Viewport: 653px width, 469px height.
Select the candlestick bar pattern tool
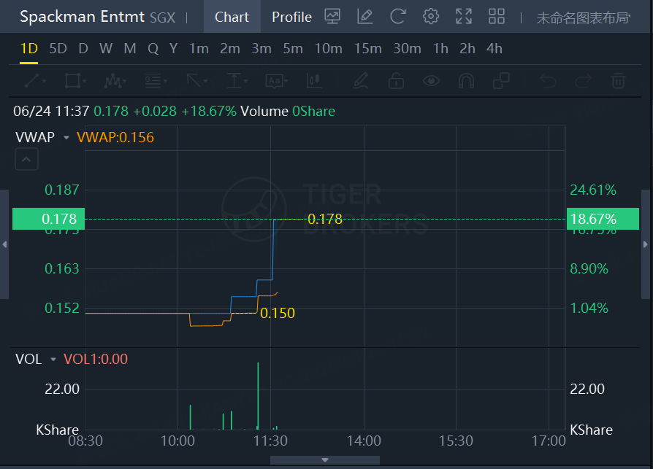314,81
